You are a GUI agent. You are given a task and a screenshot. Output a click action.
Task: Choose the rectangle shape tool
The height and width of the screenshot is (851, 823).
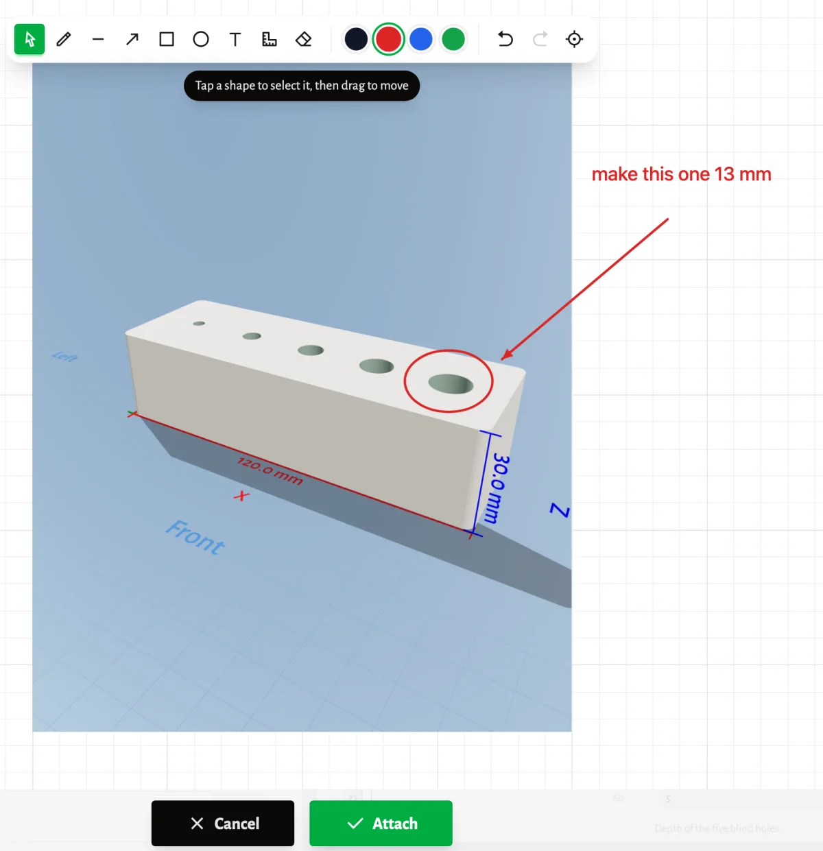(167, 39)
